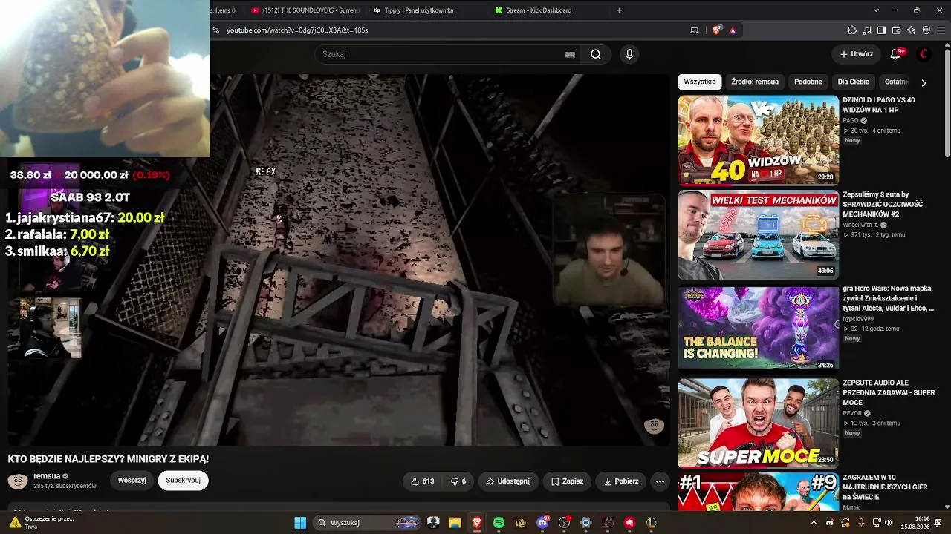Screen dimensions: 951x534
Task: Select the Wszystkie filter chip
Action: [x=700, y=82]
